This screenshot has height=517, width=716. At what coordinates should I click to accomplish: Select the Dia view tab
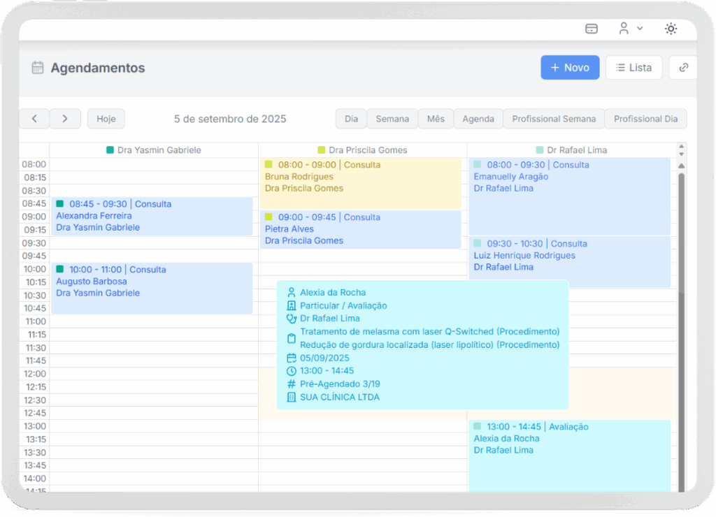click(x=351, y=119)
